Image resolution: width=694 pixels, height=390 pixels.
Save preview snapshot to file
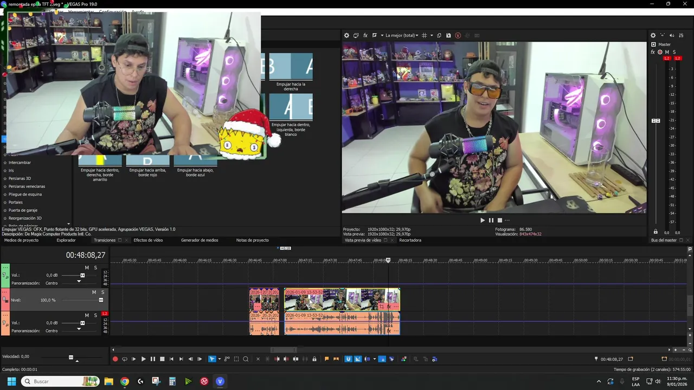click(448, 35)
